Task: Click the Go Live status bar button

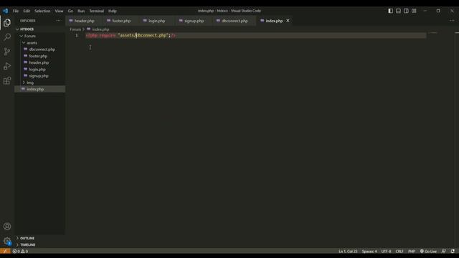Action: (428, 251)
